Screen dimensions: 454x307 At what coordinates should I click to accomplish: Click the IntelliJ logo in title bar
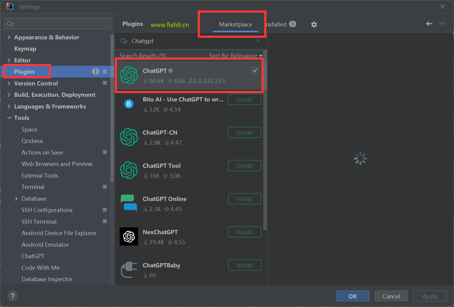(x=10, y=6)
